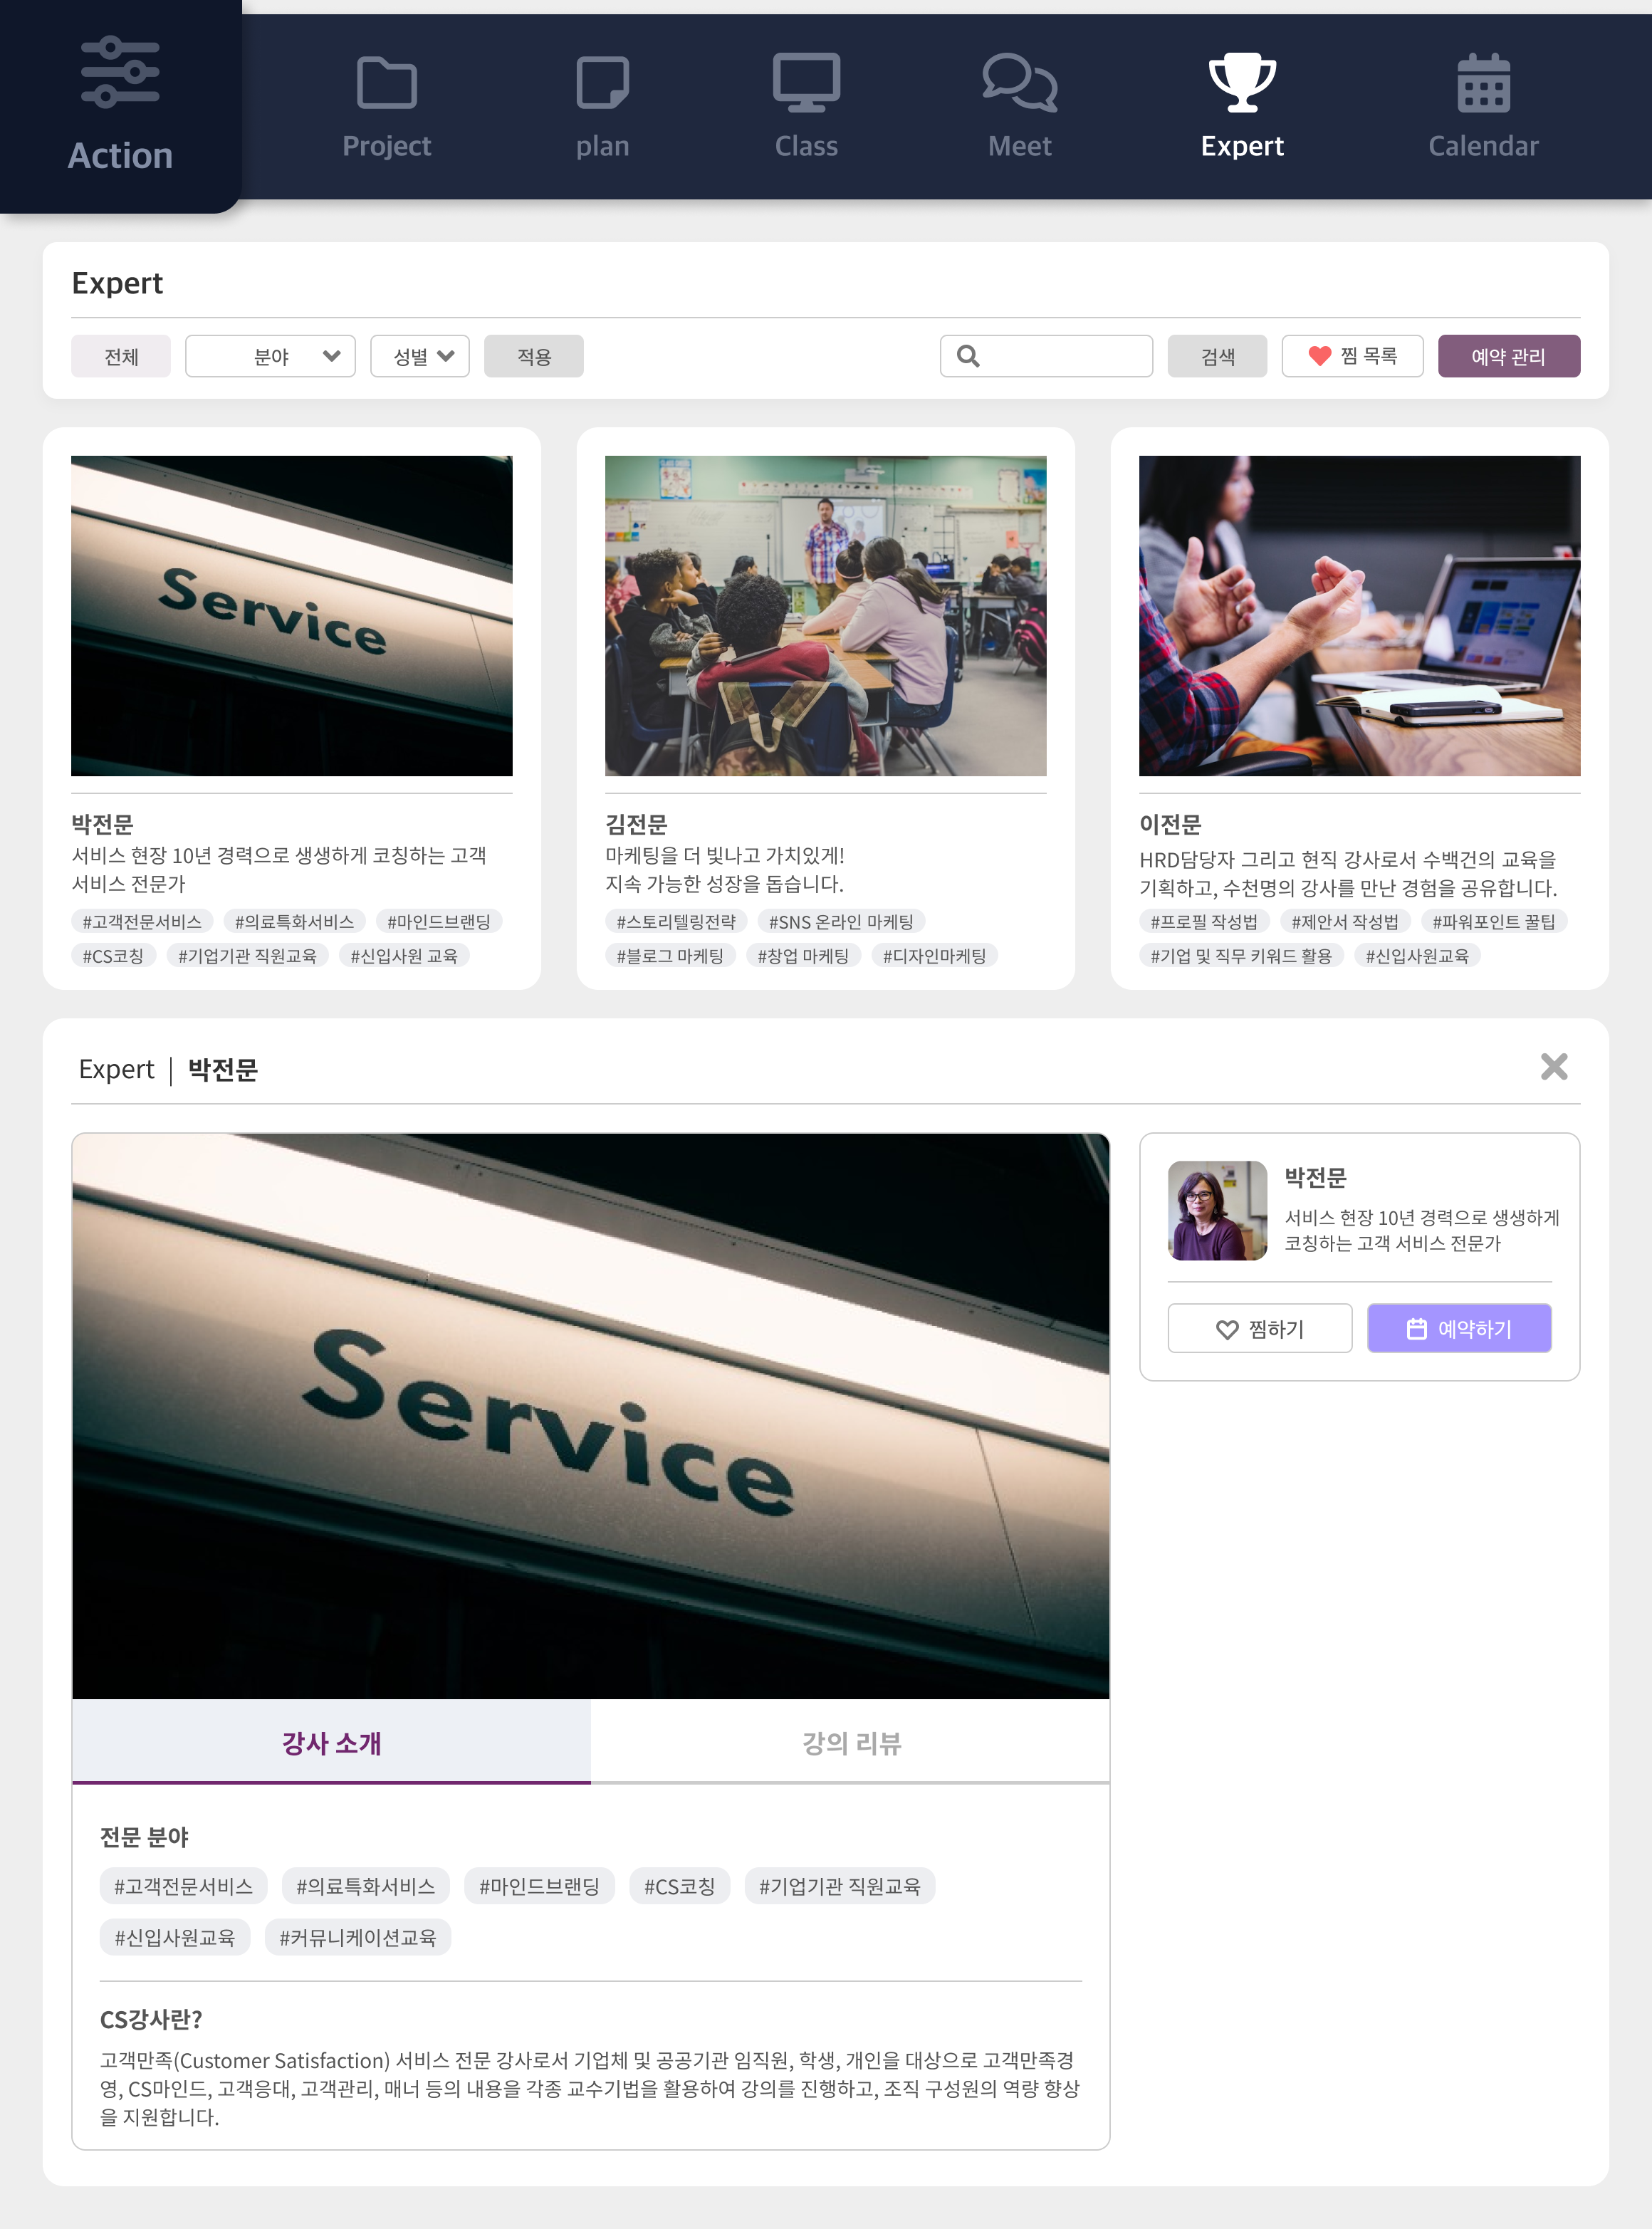The width and height of the screenshot is (1652, 2229).
Task: Expand the 성별 dropdown
Action: pos(420,356)
